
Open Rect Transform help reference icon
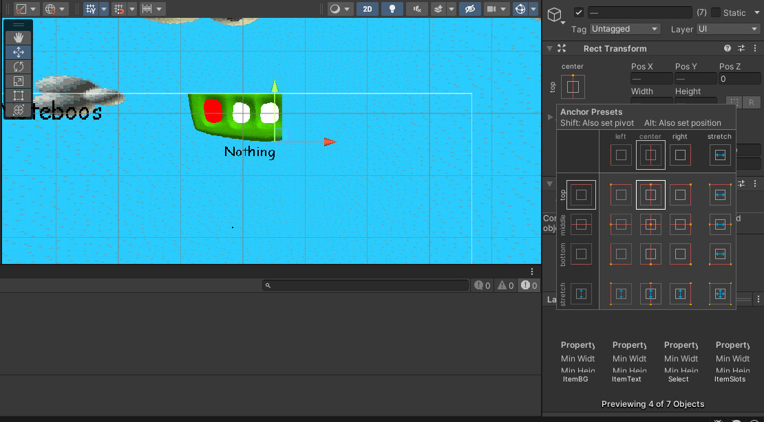(x=728, y=49)
